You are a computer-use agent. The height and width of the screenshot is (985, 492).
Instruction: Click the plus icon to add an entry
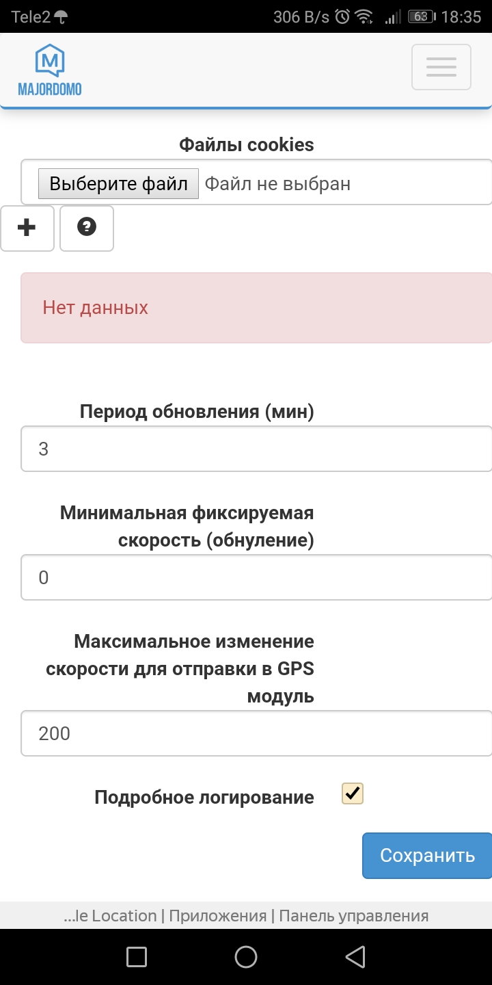[x=27, y=228]
